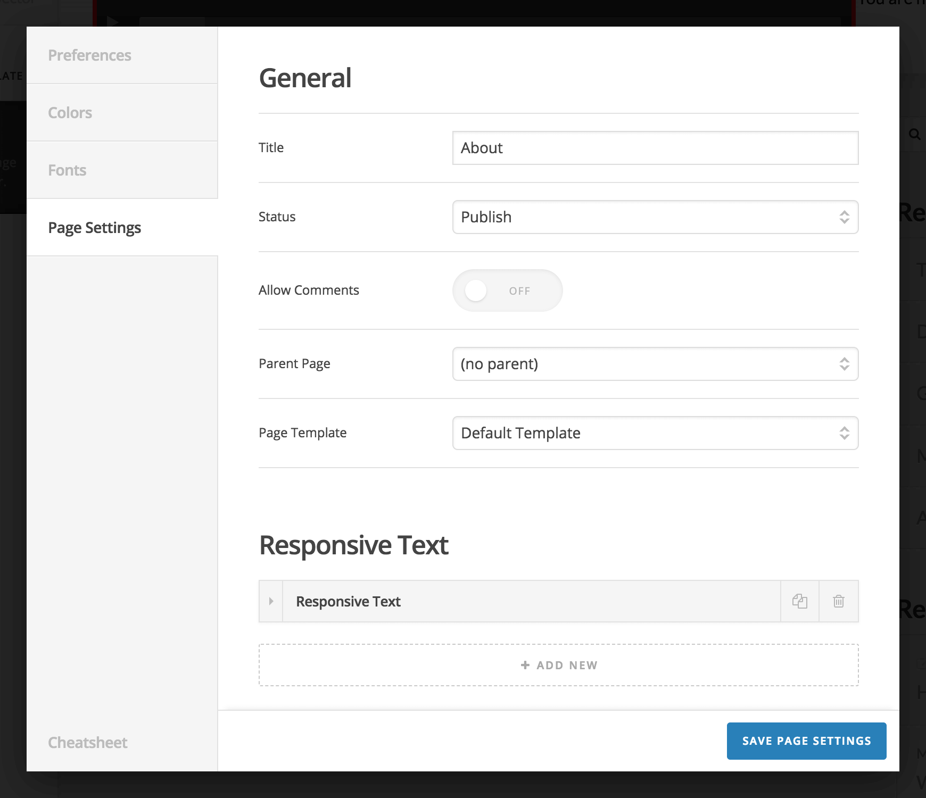Go to the Fonts tab
Viewport: 926px width, 798px height.
point(67,170)
